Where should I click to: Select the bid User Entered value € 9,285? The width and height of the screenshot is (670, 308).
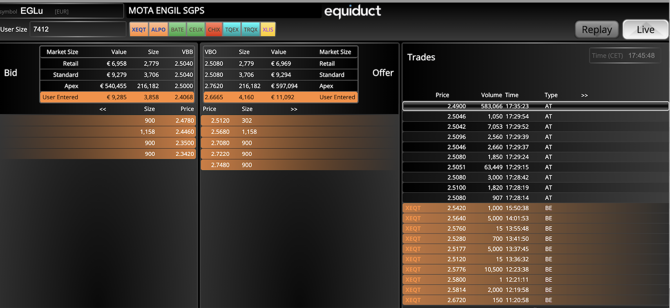(116, 97)
